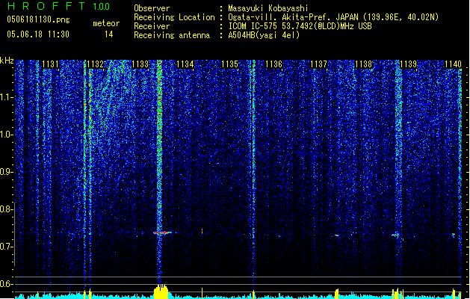
Task: Click the small vertical echo mark after 1134
Action: 202,231
